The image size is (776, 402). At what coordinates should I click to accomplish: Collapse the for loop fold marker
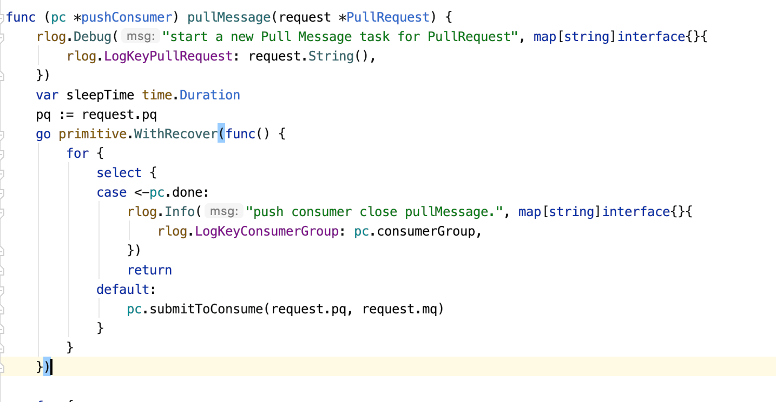(x=3, y=153)
